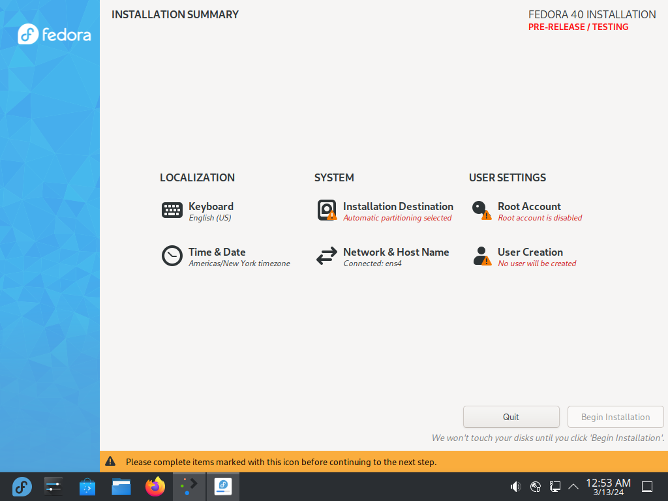668x501 pixels.
Task: Click the Network & Host Name arrows icon
Action: point(327,256)
